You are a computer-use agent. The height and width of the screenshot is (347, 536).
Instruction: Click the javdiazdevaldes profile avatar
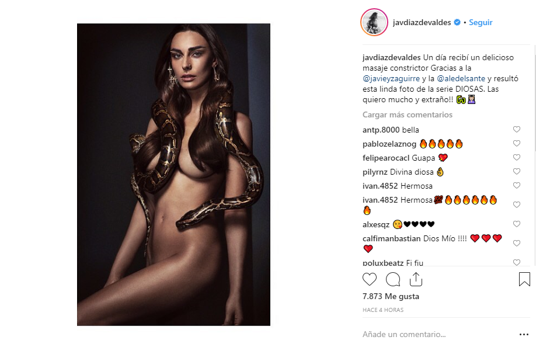tap(374, 22)
